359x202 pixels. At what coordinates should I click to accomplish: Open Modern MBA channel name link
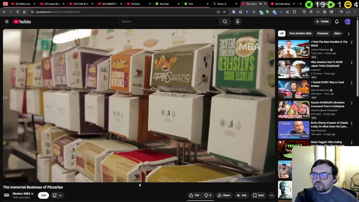click(21, 194)
